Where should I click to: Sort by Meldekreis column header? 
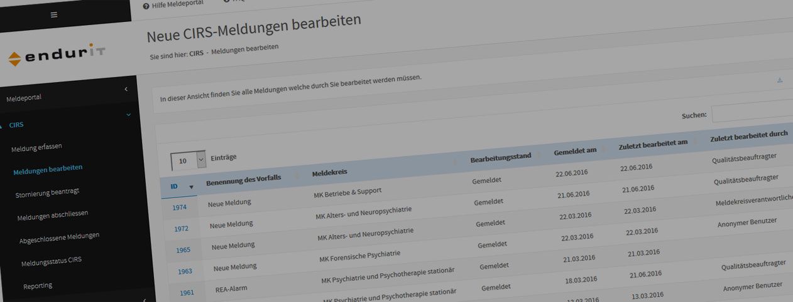tap(330, 172)
